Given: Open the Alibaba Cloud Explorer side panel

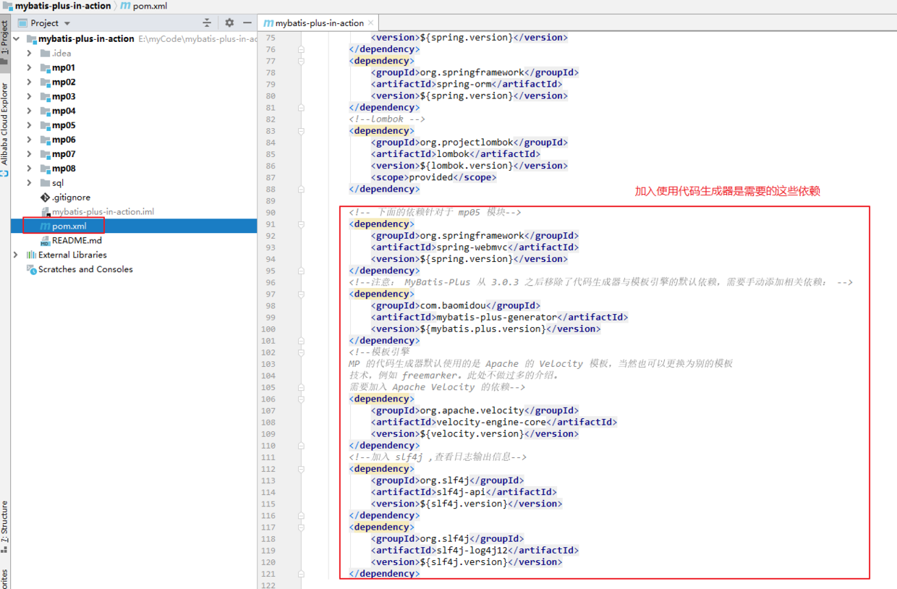Looking at the screenshot, I should point(5,127).
